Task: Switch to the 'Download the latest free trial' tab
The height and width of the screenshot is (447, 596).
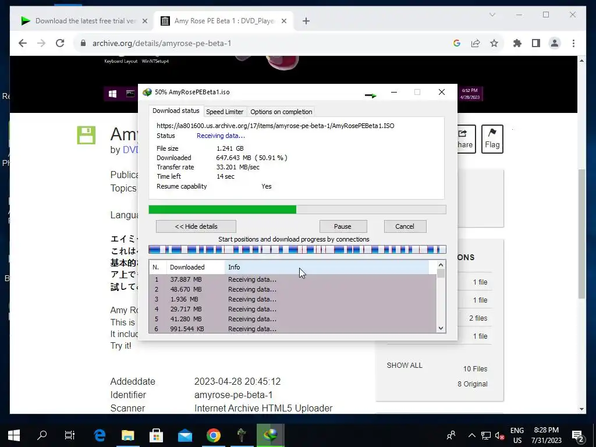Action: (84, 21)
